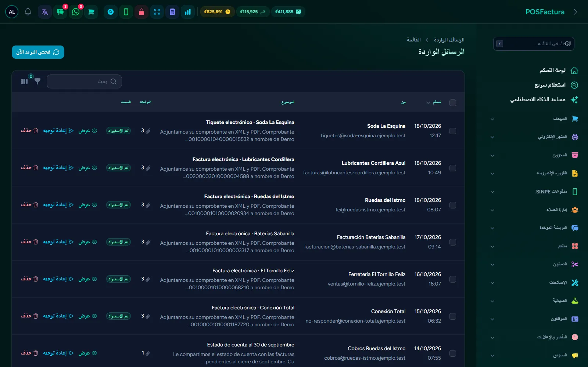The width and height of the screenshot is (588, 367).
Task: Expand the الفوترة الإلكترونية e-invoicing menu
Action: (x=535, y=173)
